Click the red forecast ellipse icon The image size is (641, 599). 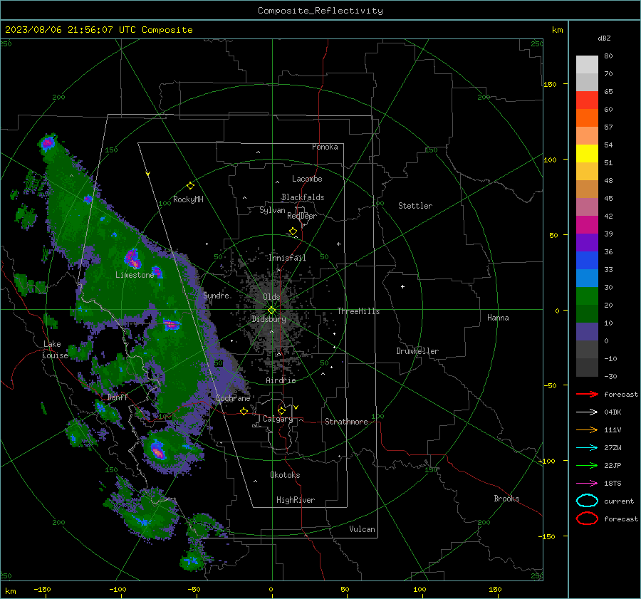tap(587, 519)
